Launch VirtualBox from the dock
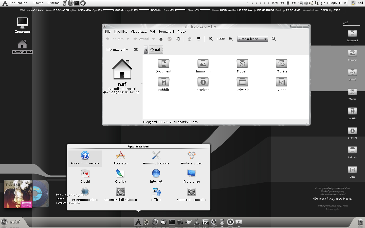 click(x=214, y=222)
